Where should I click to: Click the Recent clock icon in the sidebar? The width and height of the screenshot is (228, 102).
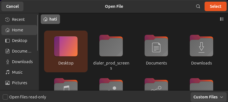tap(8, 19)
